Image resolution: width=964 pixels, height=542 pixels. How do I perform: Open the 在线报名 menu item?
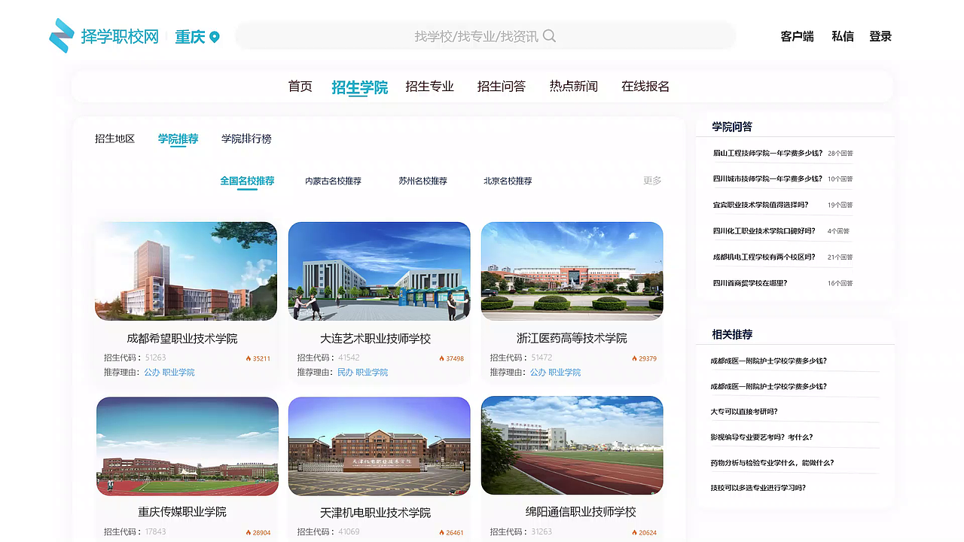(x=645, y=86)
